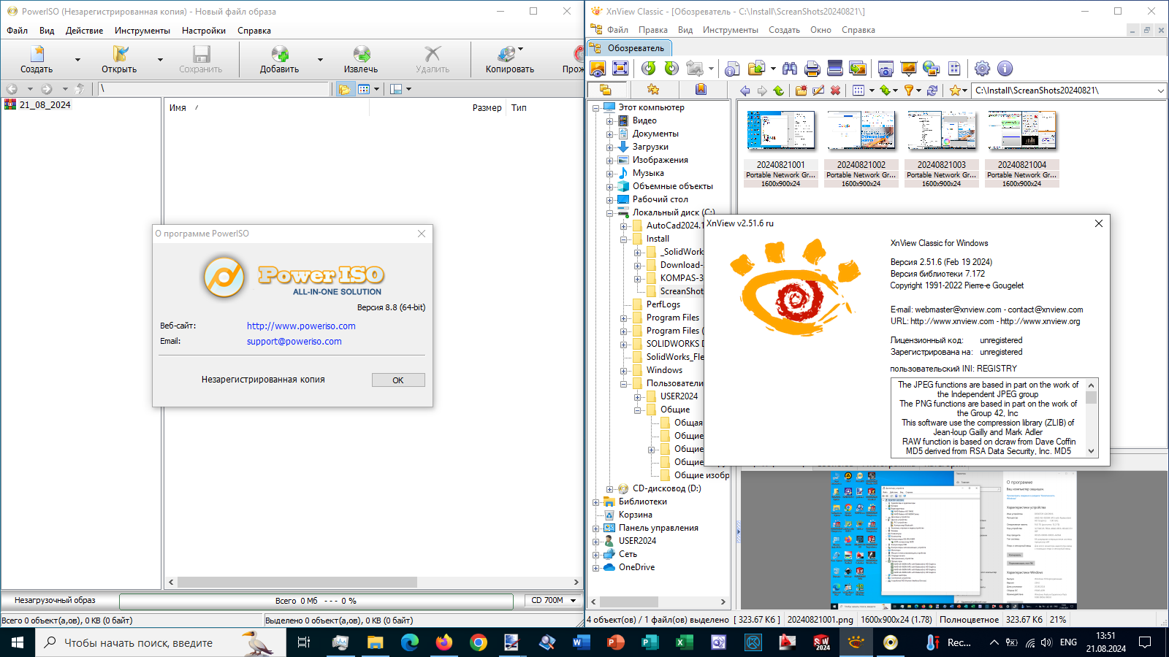This screenshot has width=1169, height=657.
Task: Click the new folder icon in XnView browser bar
Action: tap(801, 91)
